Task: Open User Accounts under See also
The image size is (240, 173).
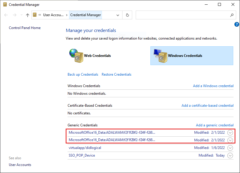Action: (x=20, y=164)
